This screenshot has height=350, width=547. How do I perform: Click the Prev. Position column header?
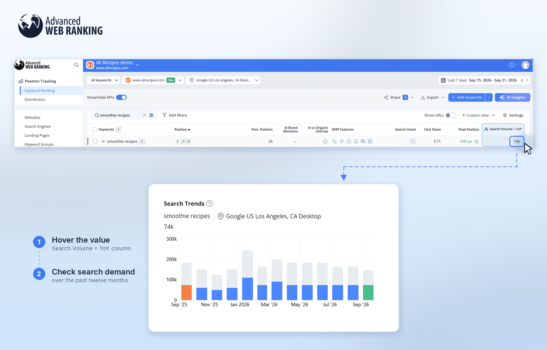point(262,130)
